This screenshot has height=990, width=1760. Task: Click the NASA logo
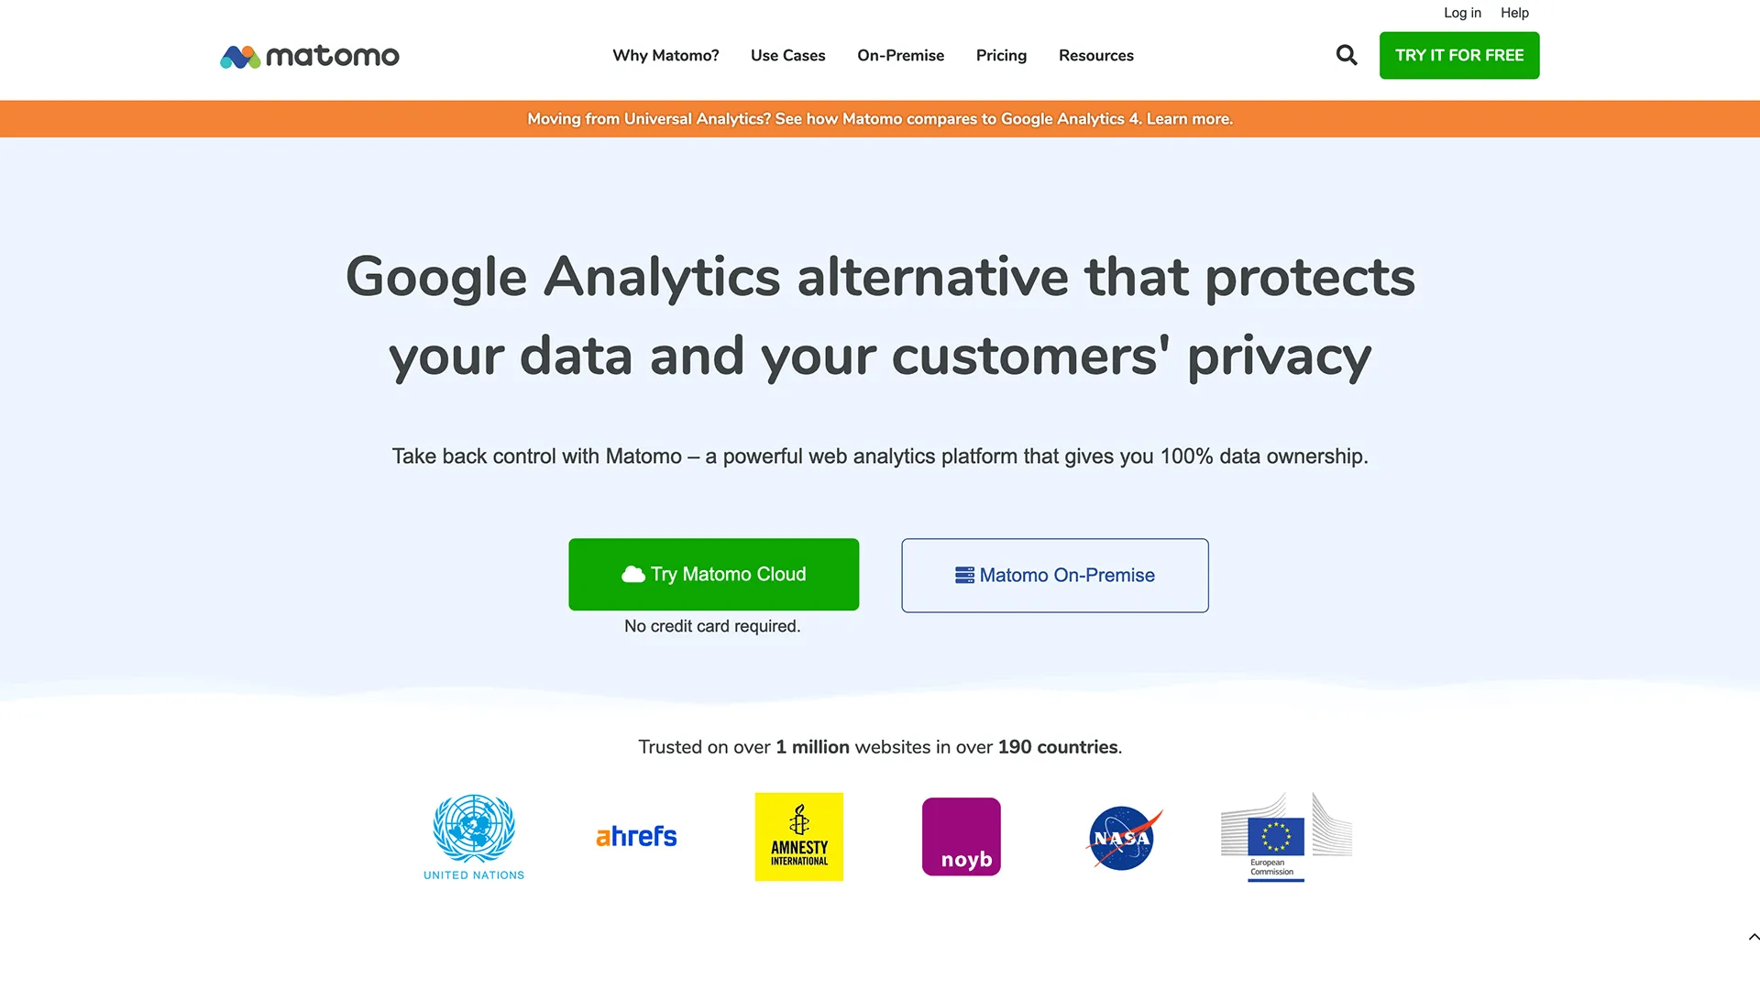(x=1124, y=837)
